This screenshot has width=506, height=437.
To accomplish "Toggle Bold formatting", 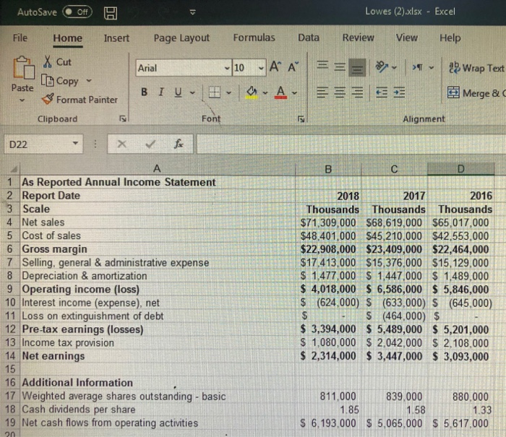I will (x=145, y=92).
